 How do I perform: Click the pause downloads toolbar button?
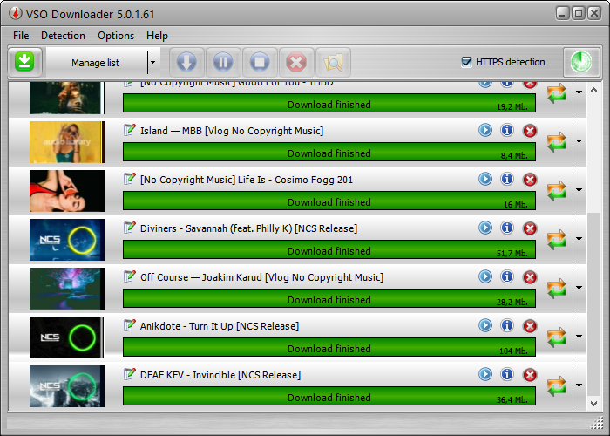(223, 62)
